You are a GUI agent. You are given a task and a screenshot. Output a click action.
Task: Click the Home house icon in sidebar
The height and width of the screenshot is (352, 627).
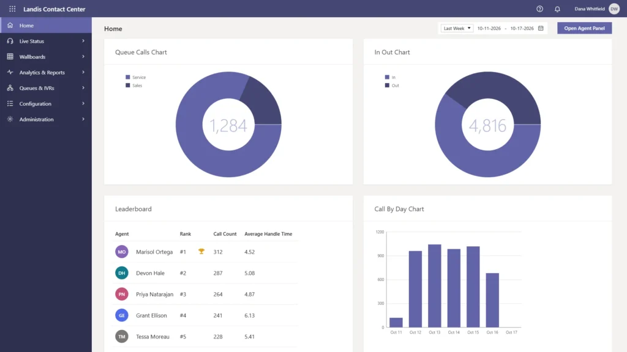click(x=10, y=25)
